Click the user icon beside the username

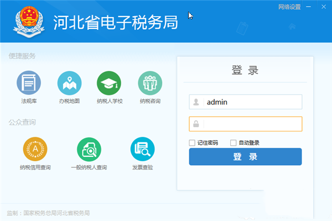tap(196, 102)
